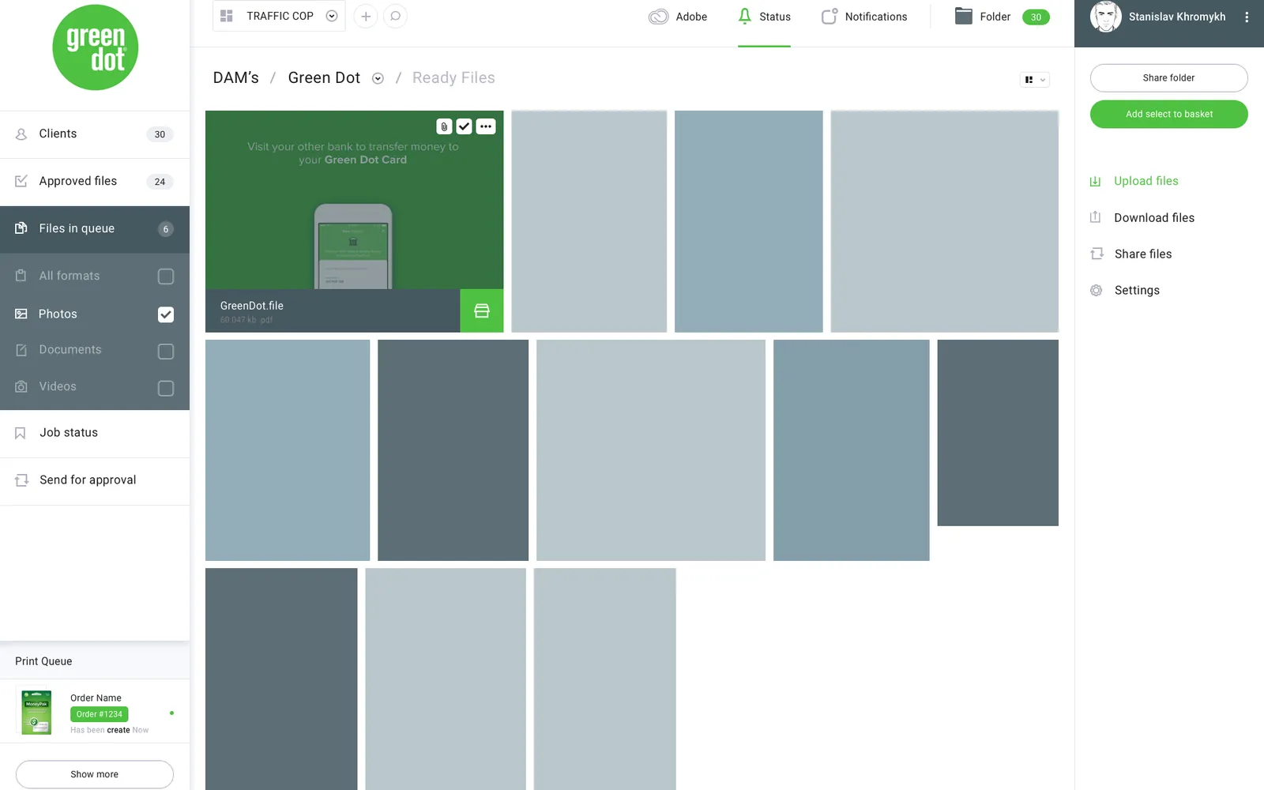Click the Settings gear icon
This screenshot has width=1264, height=790.
click(x=1097, y=291)
